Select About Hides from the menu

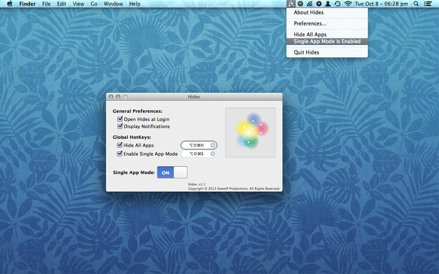click(308, 13)
